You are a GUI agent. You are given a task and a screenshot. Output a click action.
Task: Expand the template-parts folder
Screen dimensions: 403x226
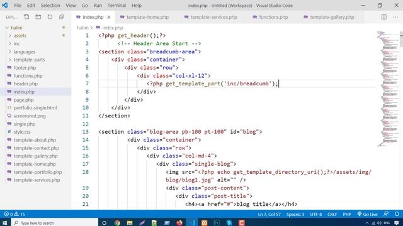(x=29, y=60)
